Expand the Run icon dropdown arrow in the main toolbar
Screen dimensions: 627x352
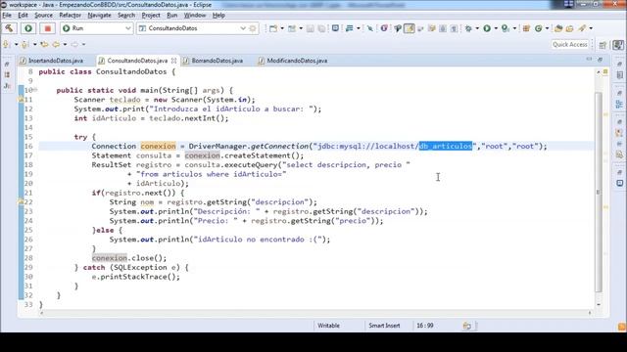[496, 28]
